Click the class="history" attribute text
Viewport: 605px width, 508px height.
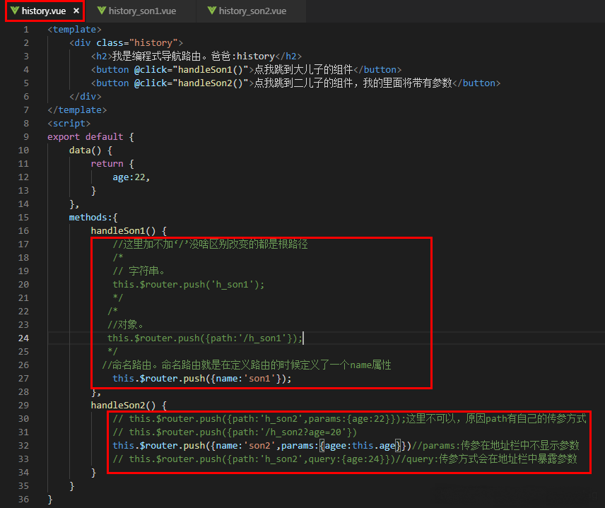click(x=137, y=43)
